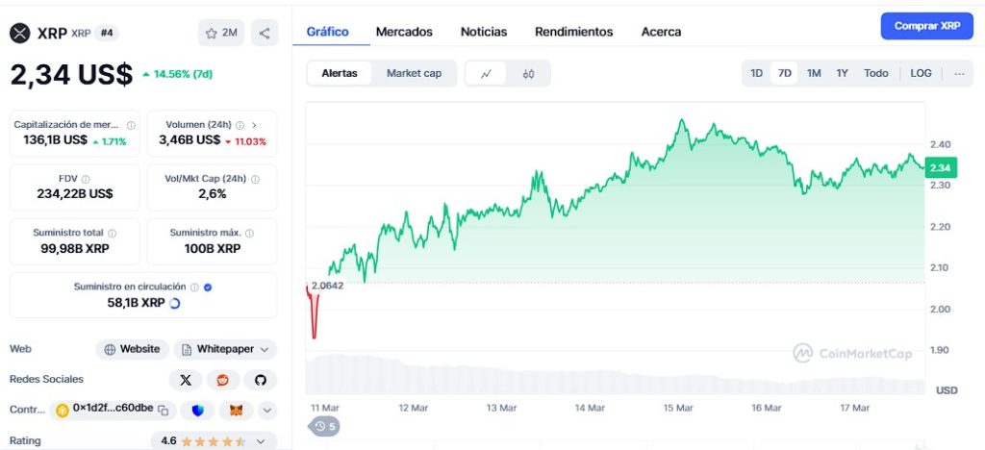Copy the contract address 0x1d2f...c60dbe
The width and height of the screenshot is (985, 450).
coord(164,410)
